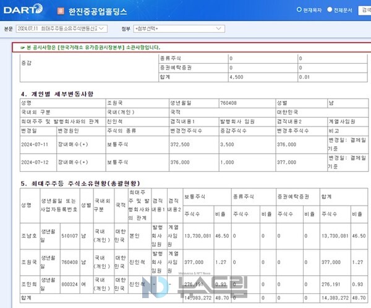Click the 증권예탁증권 label in the top table
This screenshot has width=371, height=308.
[176, 68]
